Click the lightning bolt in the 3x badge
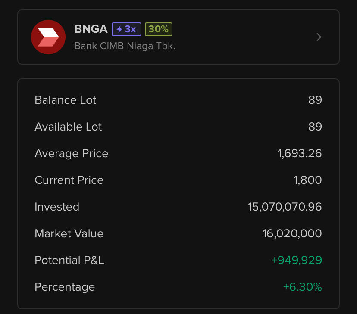357x314 pixels. pyautogui.click(x=119, y=29)
